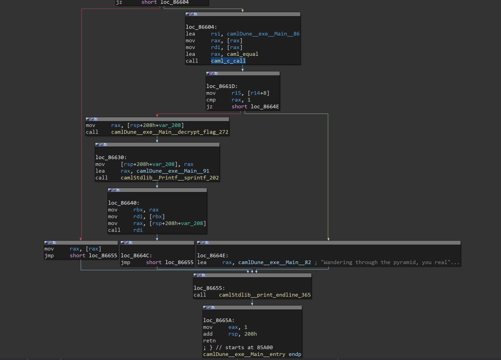Click the loc_8665A: label
The height and width of the screenshot is (360, 501).
(x=219, y=320)
